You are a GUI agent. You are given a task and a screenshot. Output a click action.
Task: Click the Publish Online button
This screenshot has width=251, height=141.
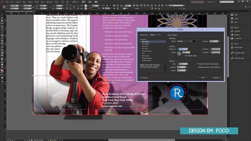[x=198, y=2]
